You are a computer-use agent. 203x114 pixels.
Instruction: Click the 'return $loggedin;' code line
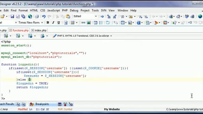point(32,87)
